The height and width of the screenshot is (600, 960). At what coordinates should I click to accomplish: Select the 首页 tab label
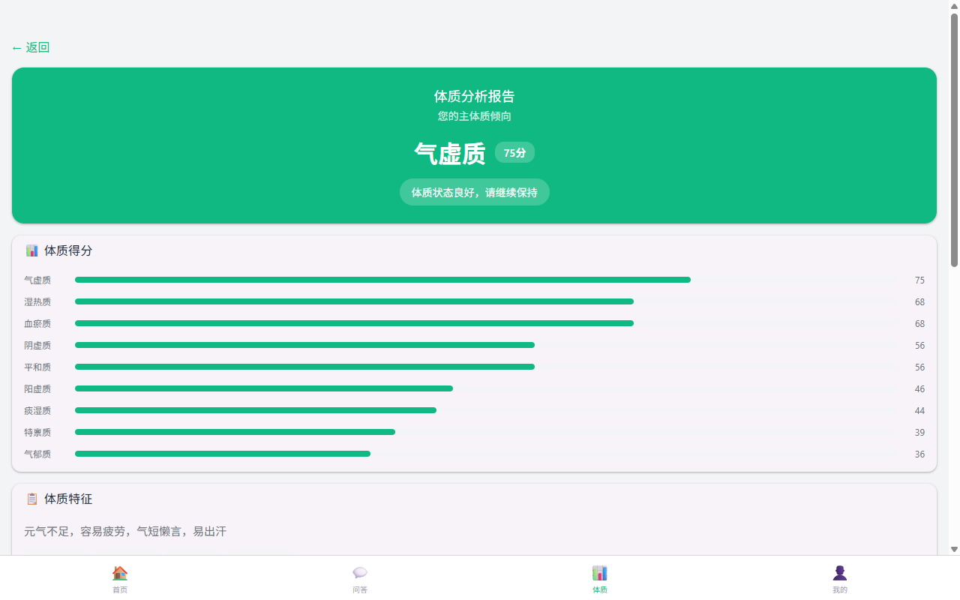tap(120, 589)
